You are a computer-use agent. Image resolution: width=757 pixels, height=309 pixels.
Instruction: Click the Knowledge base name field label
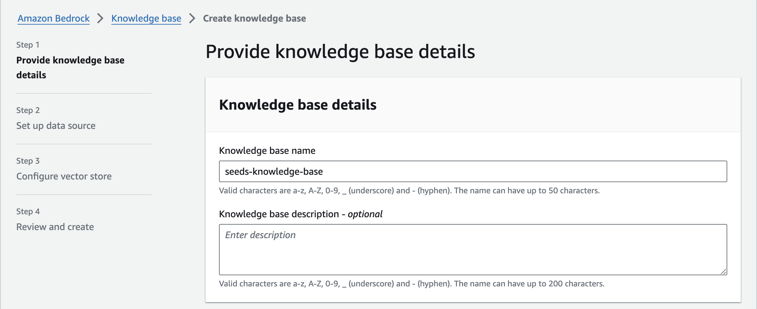[267, 150]
